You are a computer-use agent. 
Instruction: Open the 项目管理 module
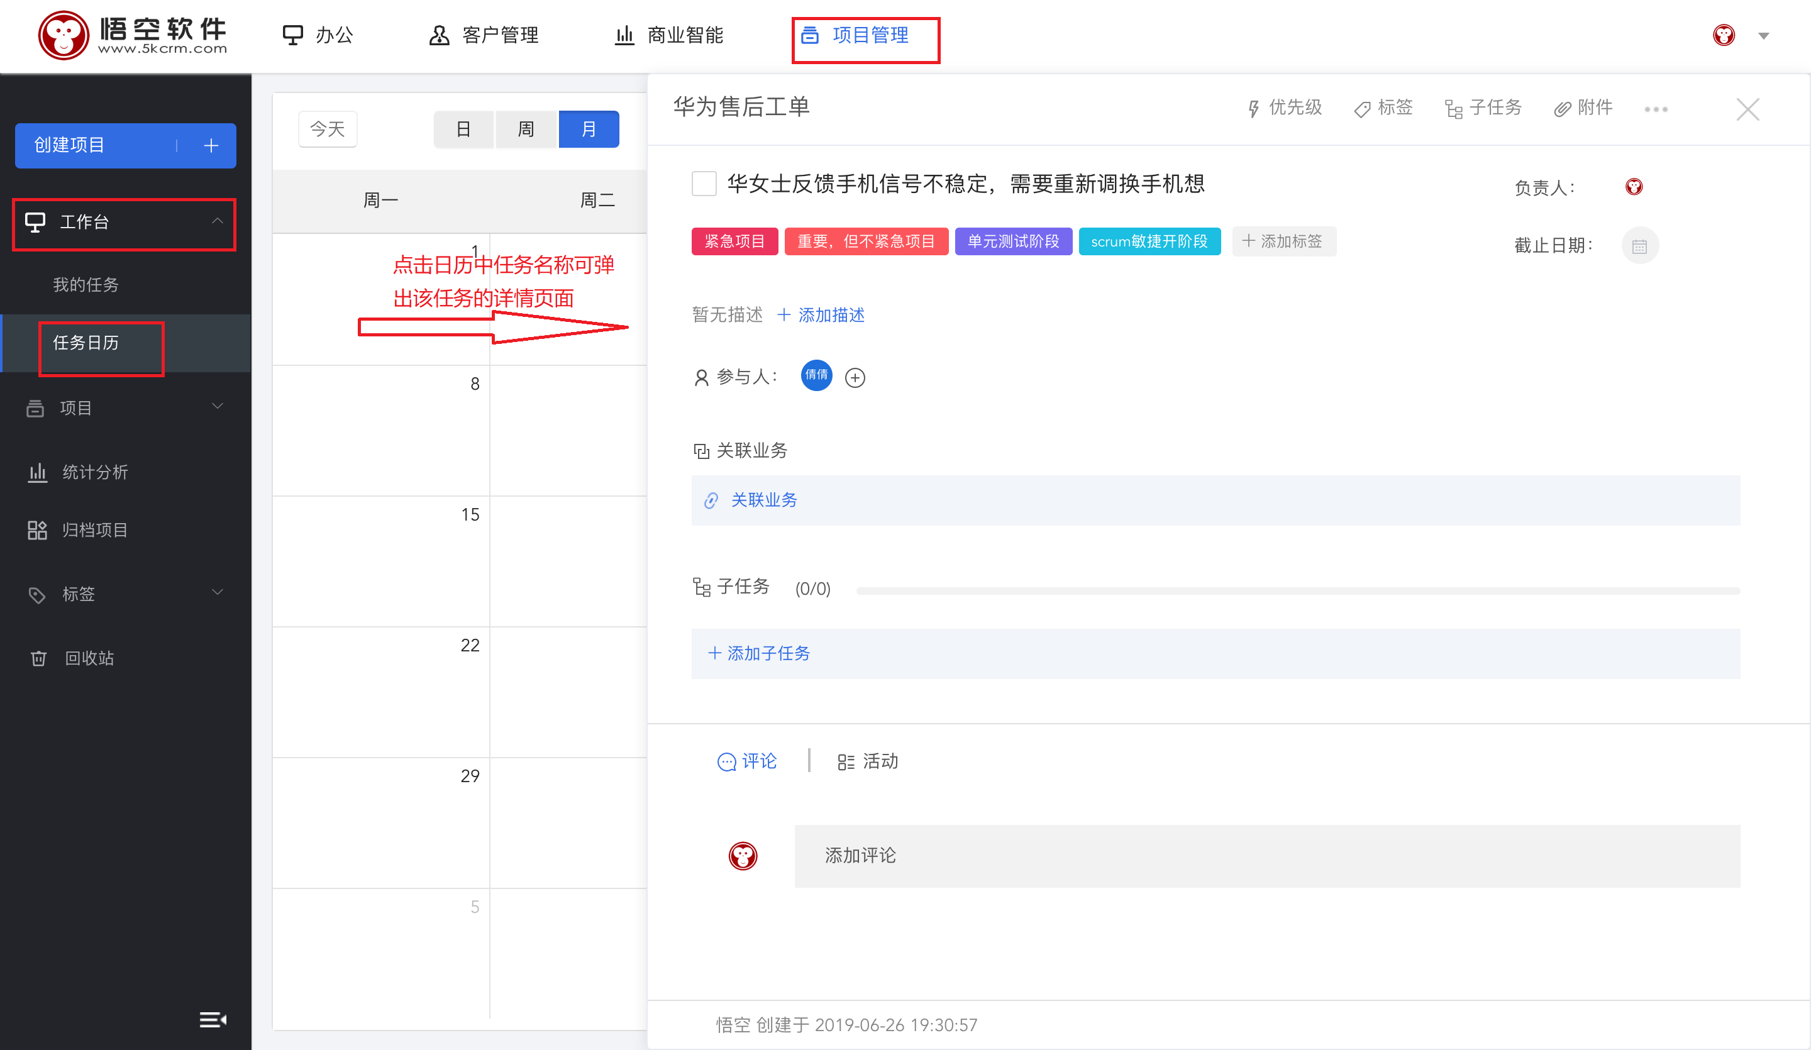(x=855, y=35)
